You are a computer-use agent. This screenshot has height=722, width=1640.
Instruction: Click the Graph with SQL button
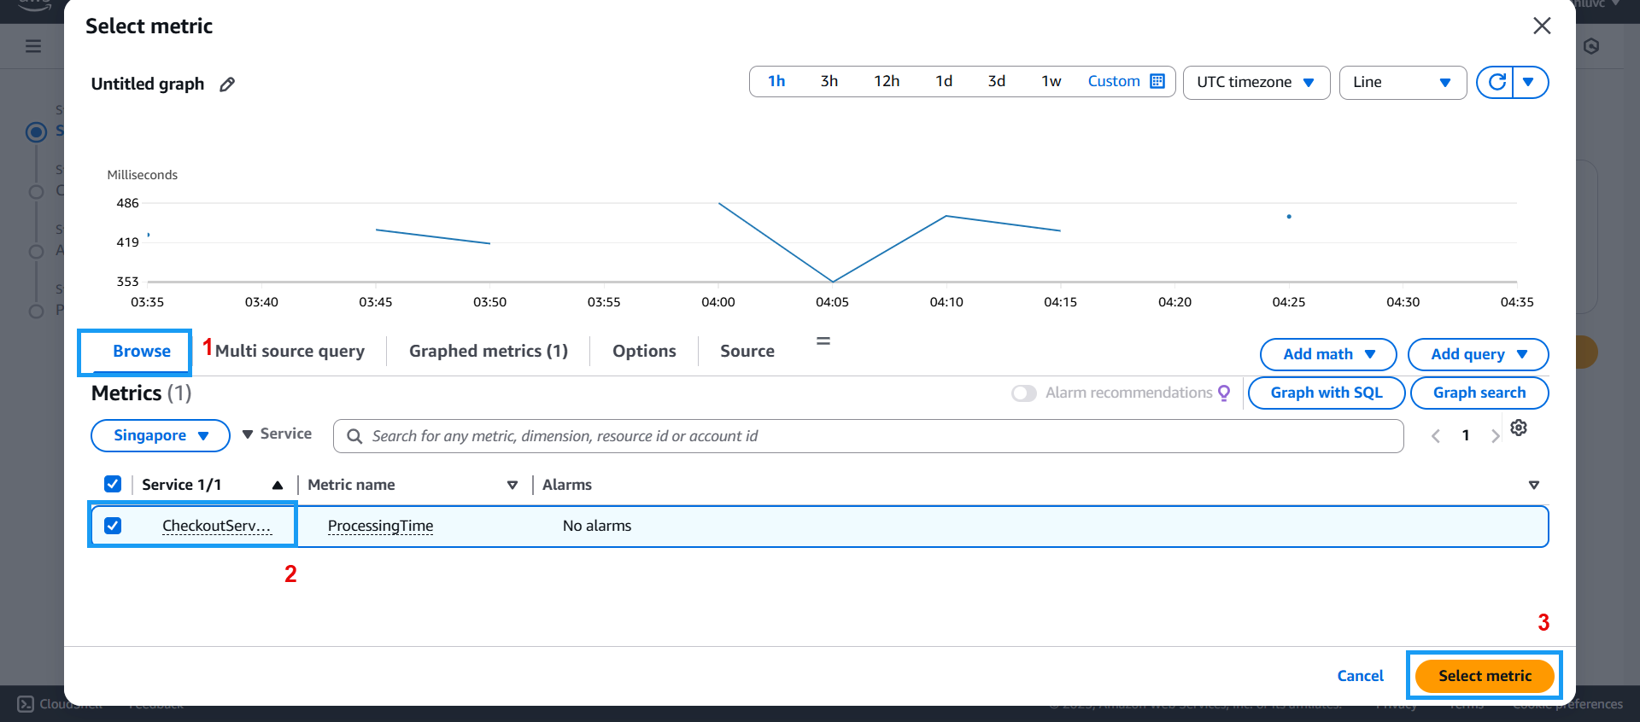1326,393
